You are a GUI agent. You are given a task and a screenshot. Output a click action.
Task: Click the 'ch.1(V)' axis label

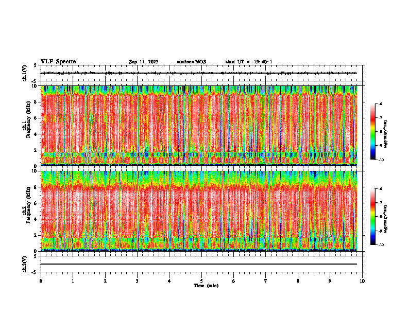click(x=24, y=73)
